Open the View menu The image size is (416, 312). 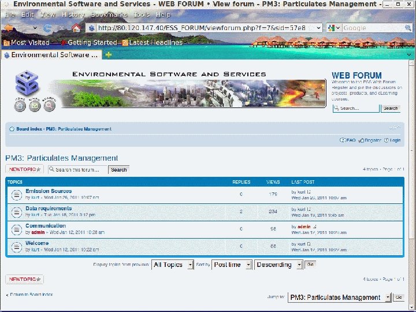click(48, 14)
